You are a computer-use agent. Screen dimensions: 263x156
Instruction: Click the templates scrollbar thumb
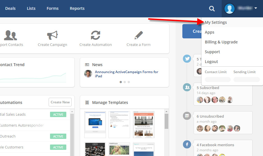[x=166, y=121]
